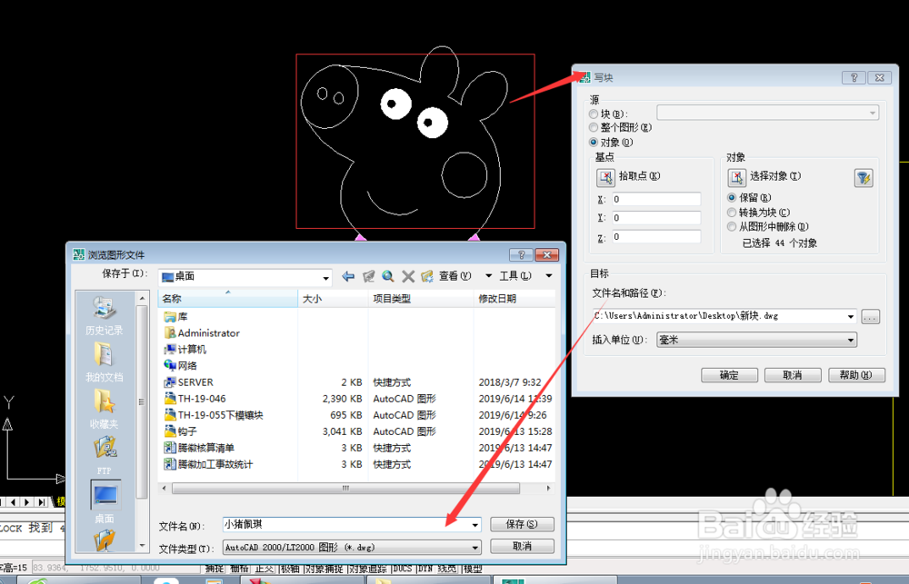This screenshot has width=909, height=584.
Task: Click the help question mark in 浏览图形文件 title bar
Action: [521, 255]
